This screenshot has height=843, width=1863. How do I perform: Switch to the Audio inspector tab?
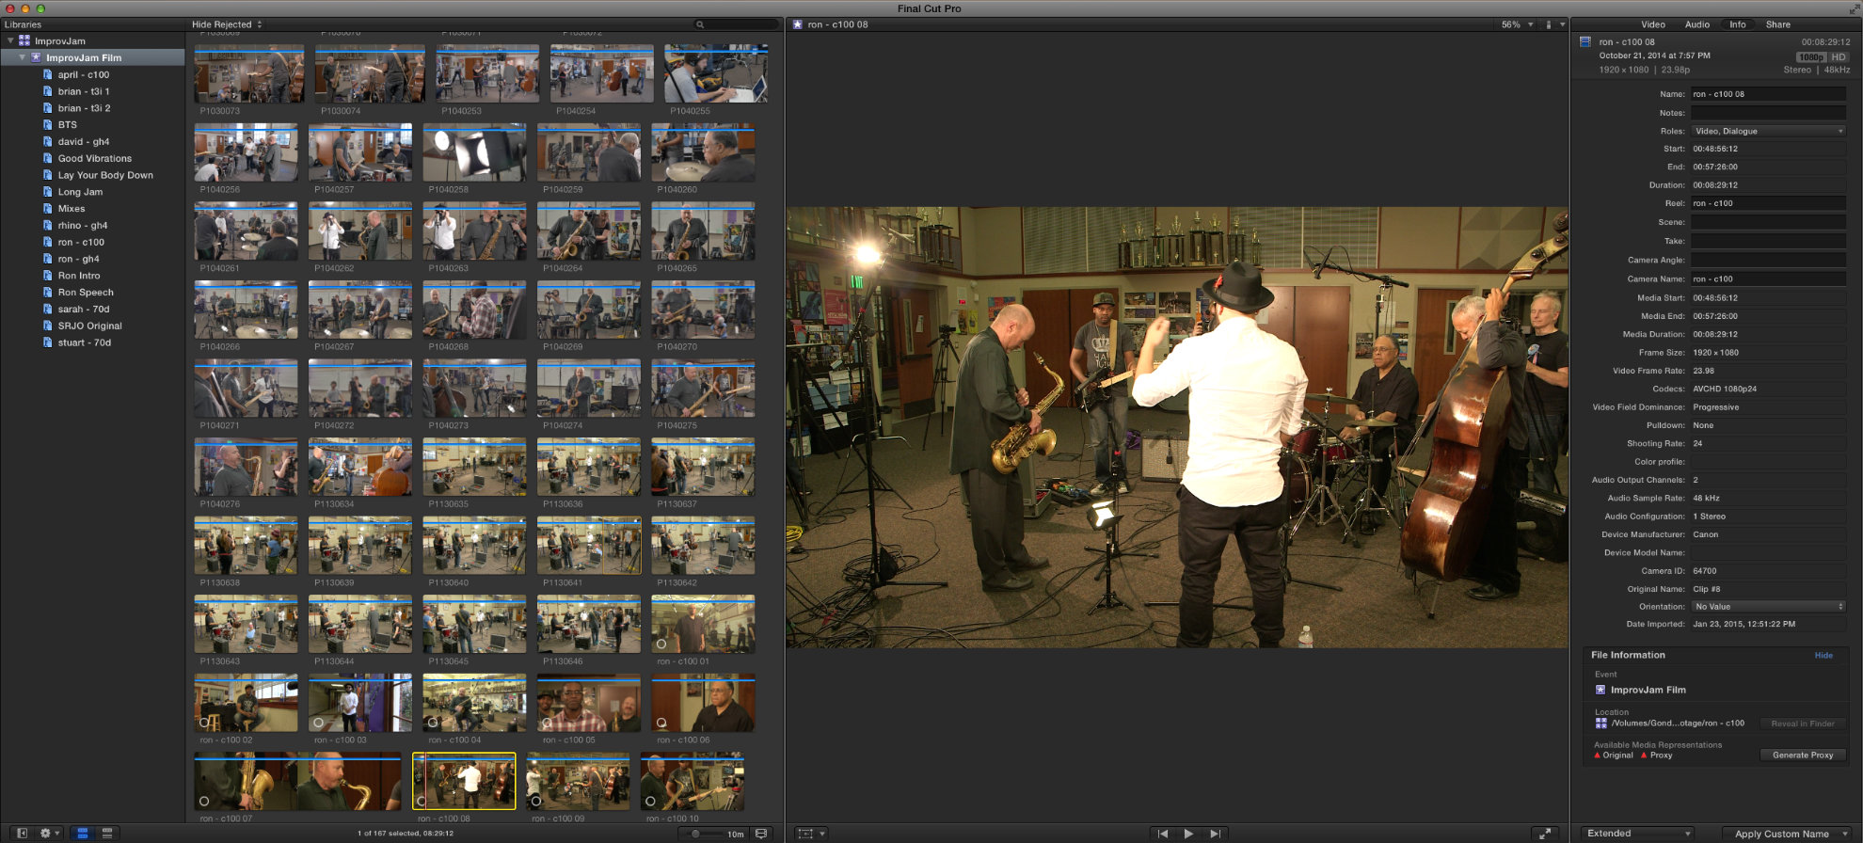point(1696,24)
